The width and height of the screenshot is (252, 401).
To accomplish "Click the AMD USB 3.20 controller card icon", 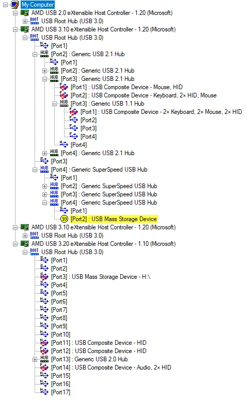I will click(25, 244).
